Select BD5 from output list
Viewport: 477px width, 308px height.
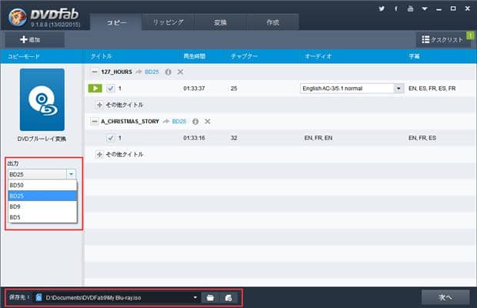click(42, 217)
